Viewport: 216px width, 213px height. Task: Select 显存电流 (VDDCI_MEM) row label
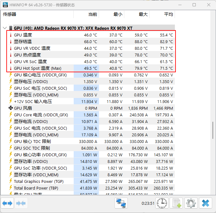coord(36,135)
